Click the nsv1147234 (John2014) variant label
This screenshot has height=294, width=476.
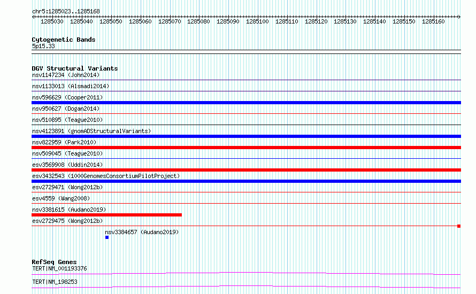(66, 75)
